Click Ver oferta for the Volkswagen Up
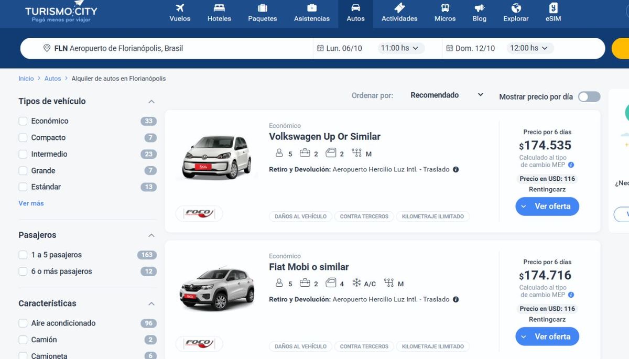This screenshot has height=359, width=629. 547,206
